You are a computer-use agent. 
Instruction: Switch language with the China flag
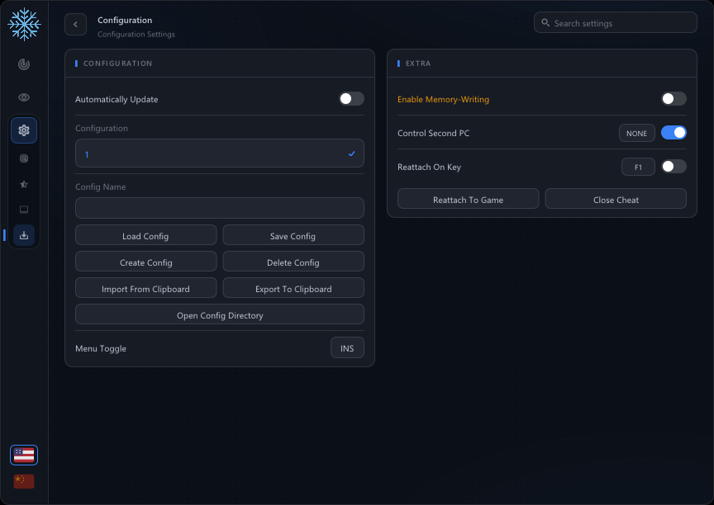coord(24,481)
